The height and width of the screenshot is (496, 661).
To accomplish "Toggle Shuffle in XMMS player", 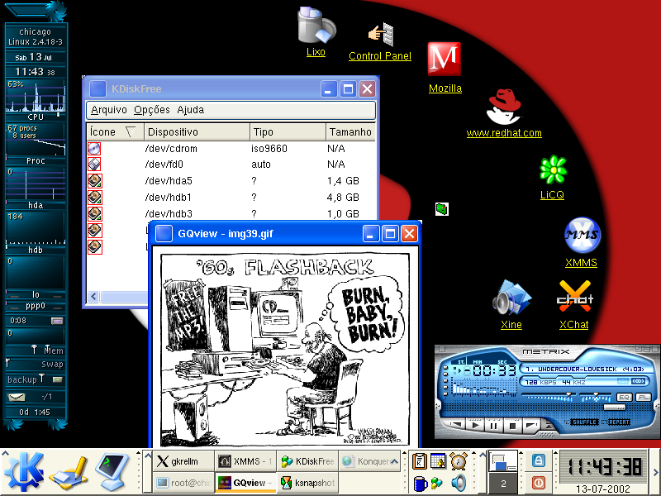I will [584, 422].
